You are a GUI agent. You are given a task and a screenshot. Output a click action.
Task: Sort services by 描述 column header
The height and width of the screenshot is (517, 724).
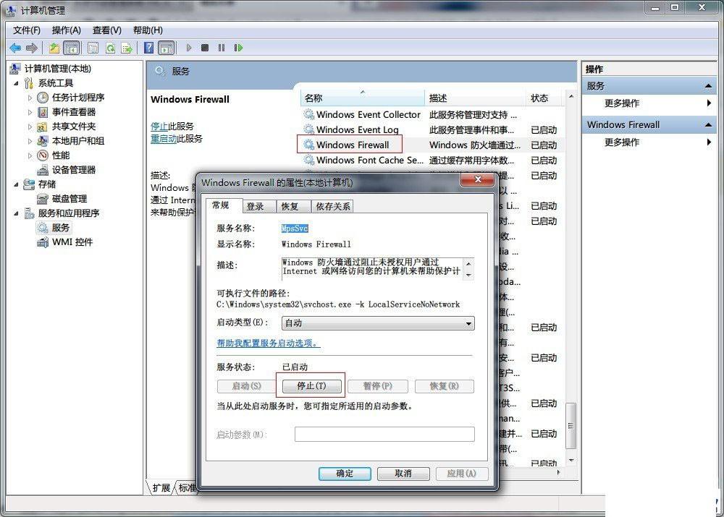475,98
